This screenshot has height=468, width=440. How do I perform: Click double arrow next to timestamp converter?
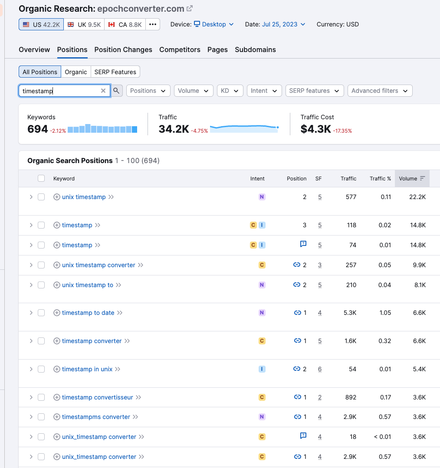[127, 341]
